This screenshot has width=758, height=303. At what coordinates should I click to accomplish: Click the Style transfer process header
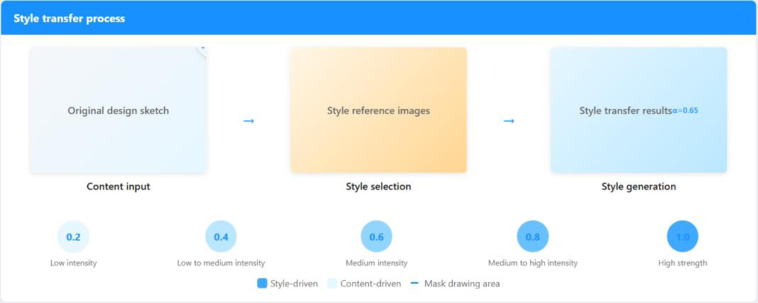coord(69,18)
